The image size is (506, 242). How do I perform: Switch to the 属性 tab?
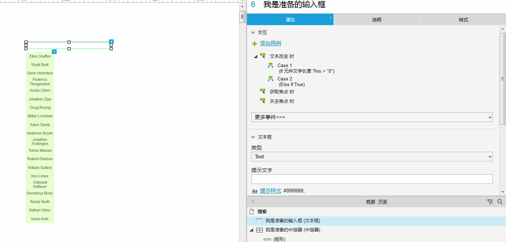point(290,20)
